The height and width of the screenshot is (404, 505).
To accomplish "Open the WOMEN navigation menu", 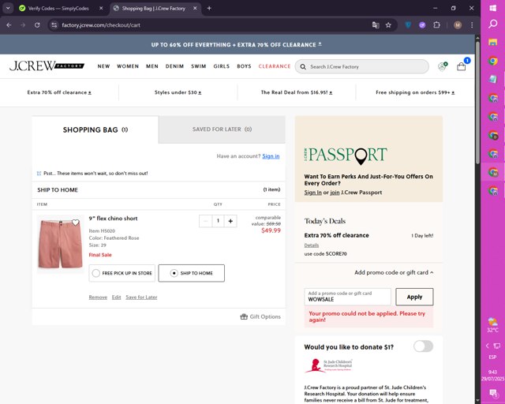I will point(128,66).
